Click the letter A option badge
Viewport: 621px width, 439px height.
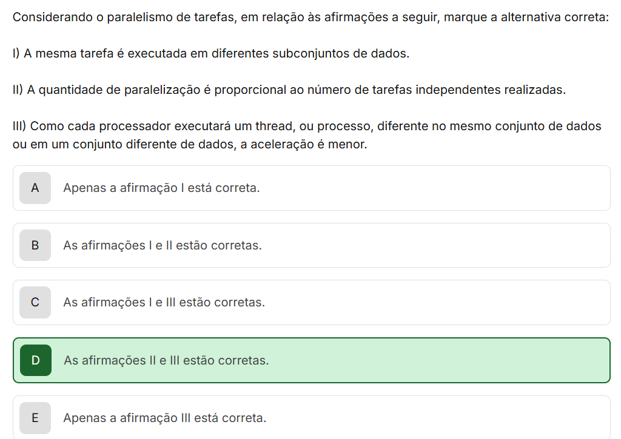tap(35, 188)
